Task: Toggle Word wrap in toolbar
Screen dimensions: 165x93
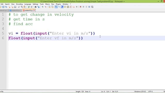Action: click(x=56, y=7)
